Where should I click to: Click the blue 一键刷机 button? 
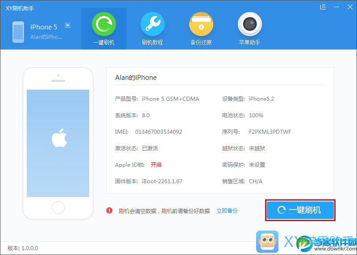coord(300,210)
